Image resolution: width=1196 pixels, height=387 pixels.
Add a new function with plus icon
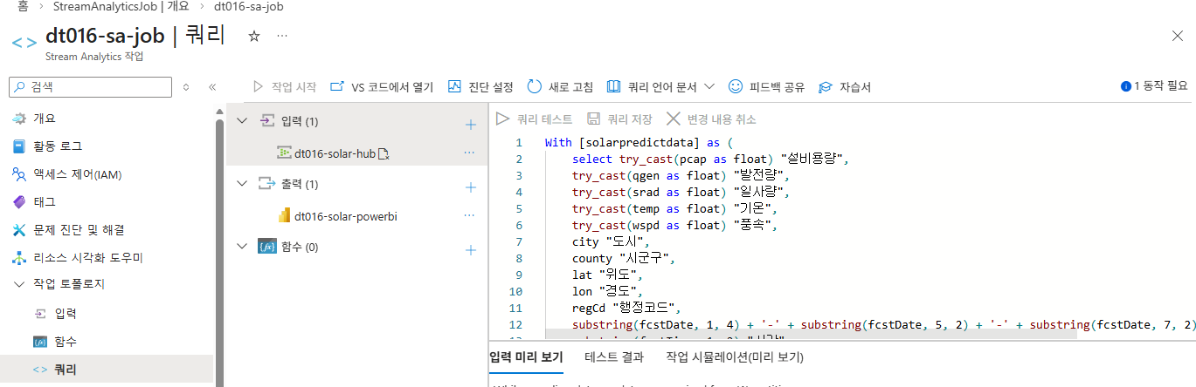(470, 250)
